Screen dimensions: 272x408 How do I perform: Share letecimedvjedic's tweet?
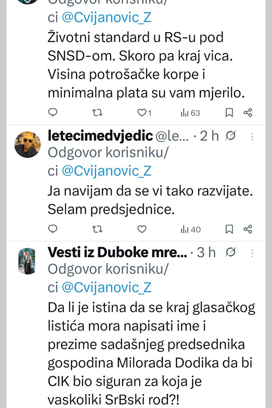click(248, 229)
